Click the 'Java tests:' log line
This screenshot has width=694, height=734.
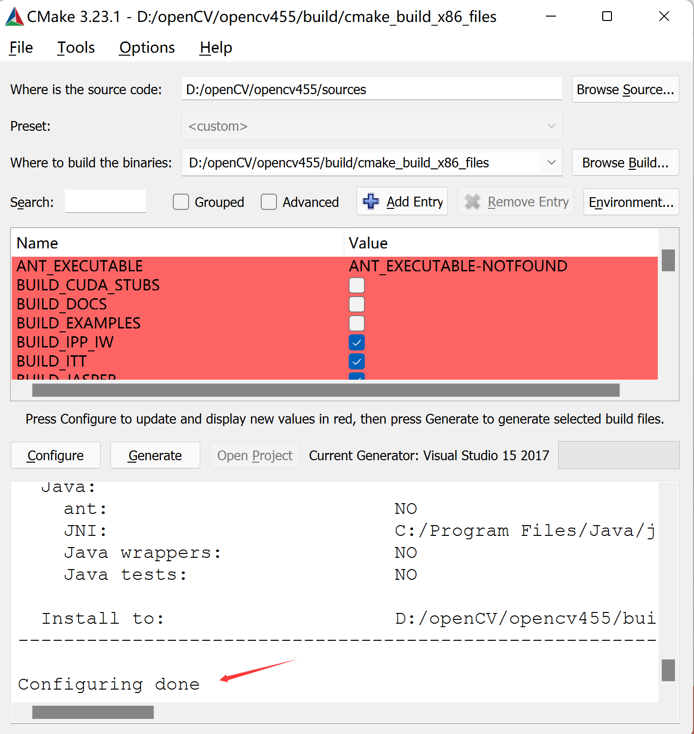click(126, 574)
